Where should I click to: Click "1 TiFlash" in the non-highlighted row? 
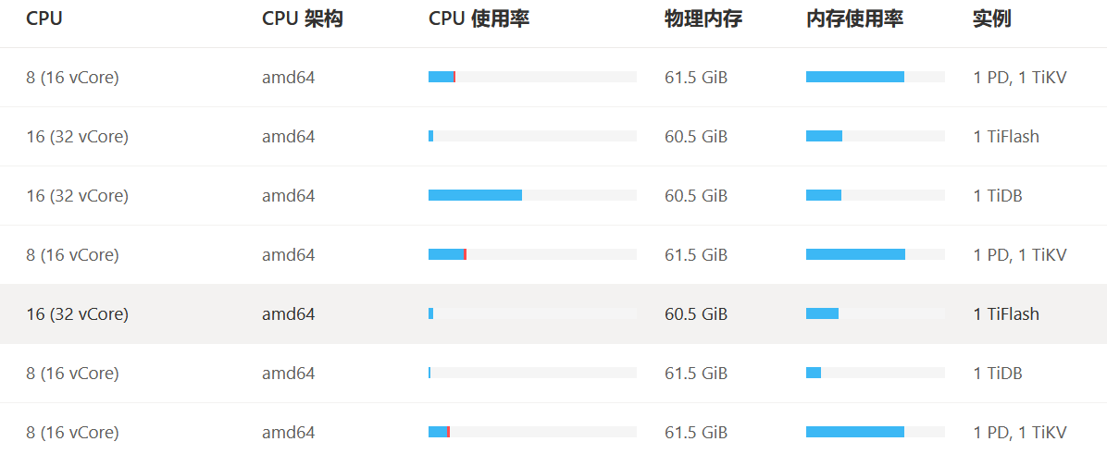1006,137
